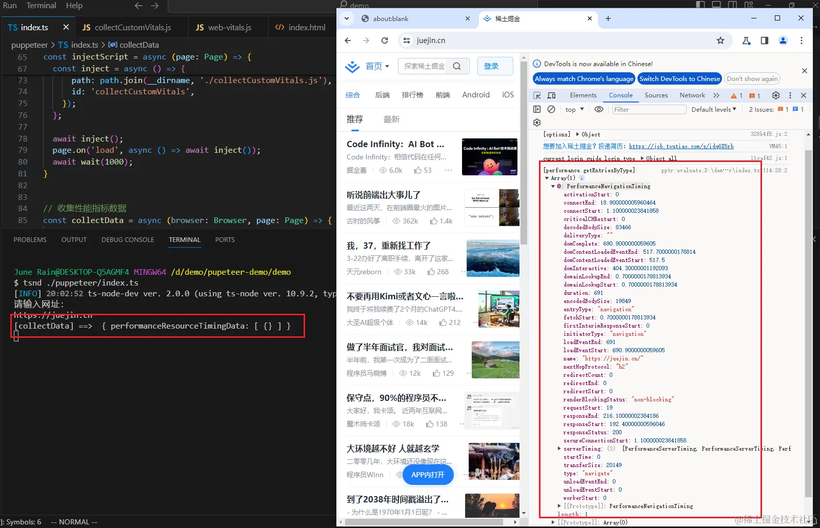Viewport: 820px width, 528px height.
Task: Click the APP内打开 button
Action: [428, 475]
